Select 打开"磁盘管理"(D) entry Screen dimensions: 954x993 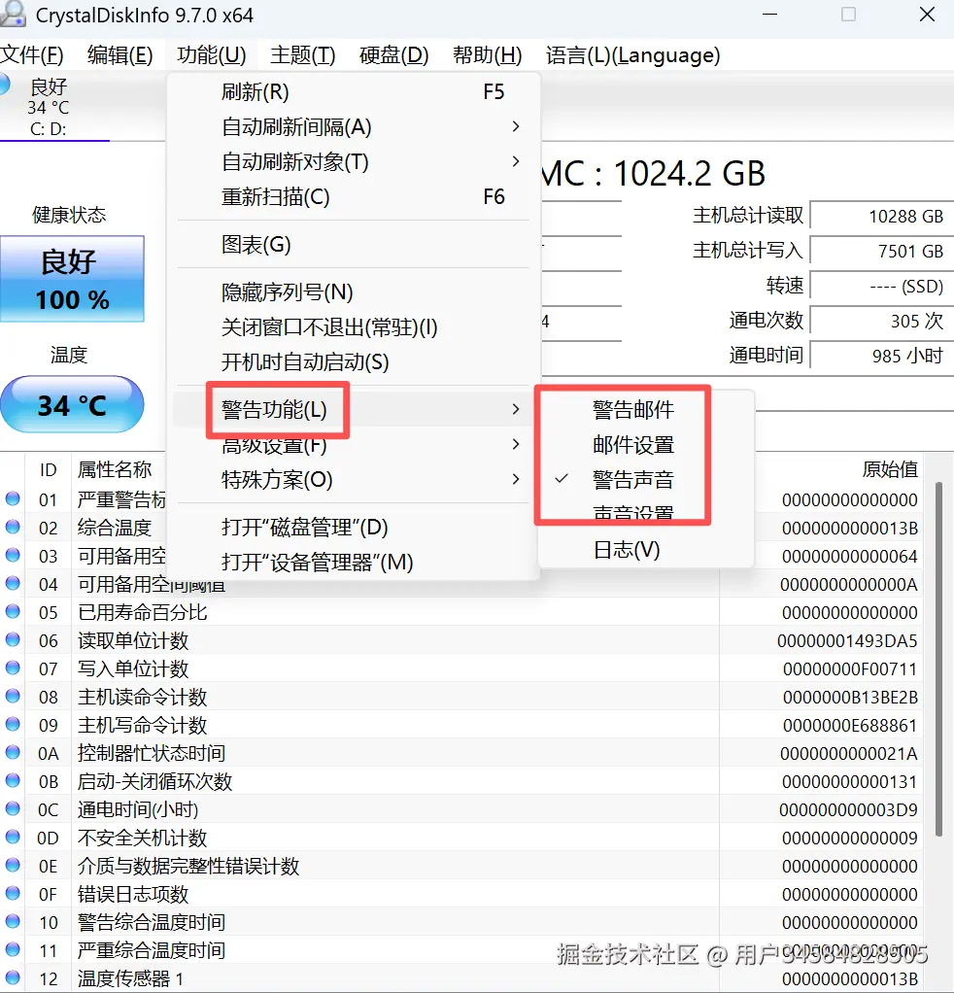[354, 527]
